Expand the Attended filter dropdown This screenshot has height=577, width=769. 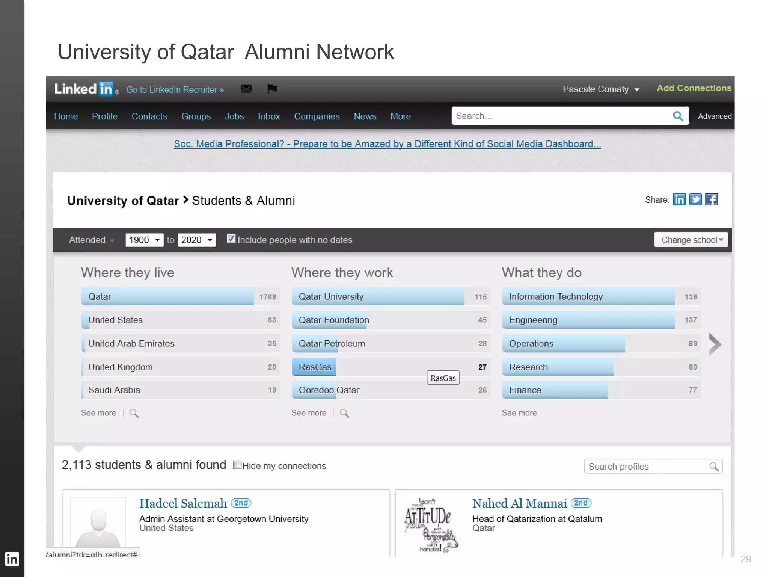(x=92, y=240)
